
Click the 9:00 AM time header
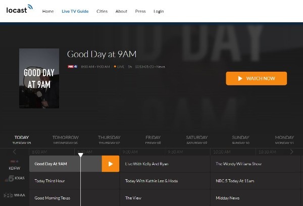click(130, 152)
